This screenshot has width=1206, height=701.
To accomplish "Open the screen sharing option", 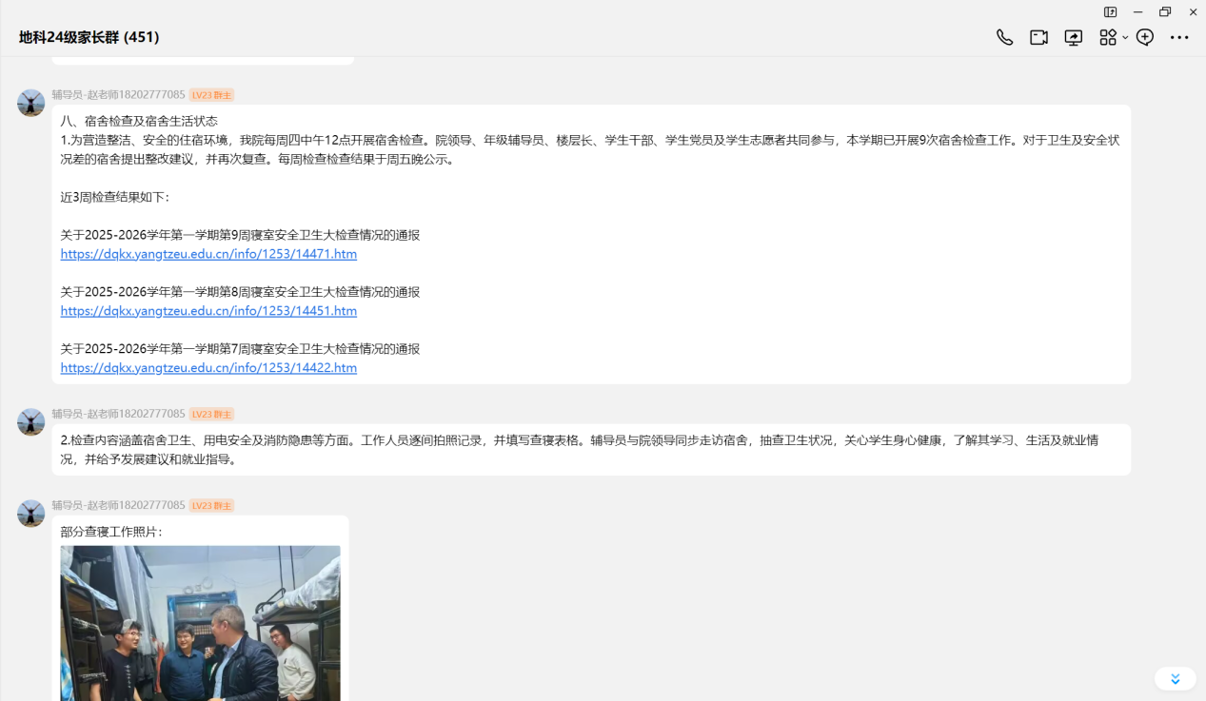I will coord(1073,37).
